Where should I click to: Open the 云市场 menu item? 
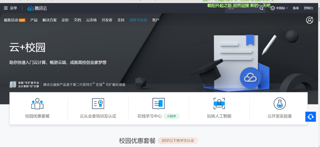pyautogui.click(x=91, y=20)
